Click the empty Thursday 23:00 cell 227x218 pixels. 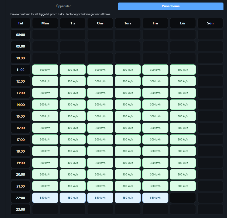click(x=128, y=209)
